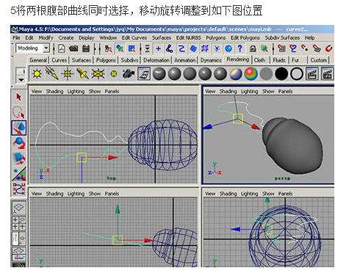Viewport: 360px width, 279px height.
Task: Collapse status line section before snap icons
Action: [273, 48]
